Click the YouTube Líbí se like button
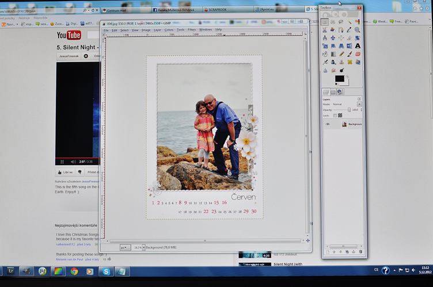This screenshot has width=433, height=287. pos(65,172)
